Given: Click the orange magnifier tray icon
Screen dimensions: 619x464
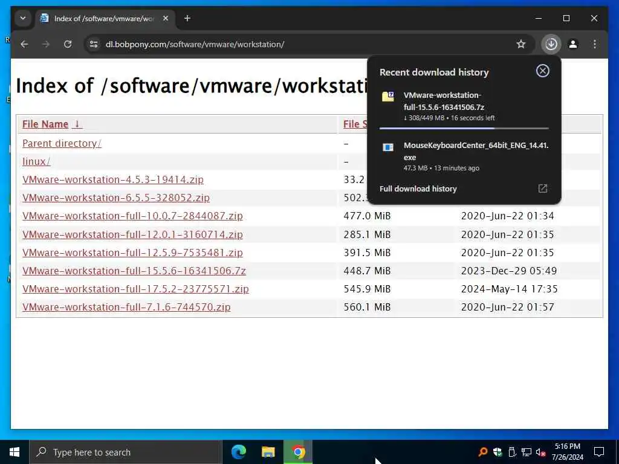Looking at the screenshot, I should coord(482,452).
